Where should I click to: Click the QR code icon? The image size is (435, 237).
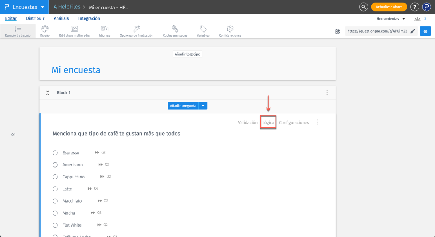(x=338, y=31)
